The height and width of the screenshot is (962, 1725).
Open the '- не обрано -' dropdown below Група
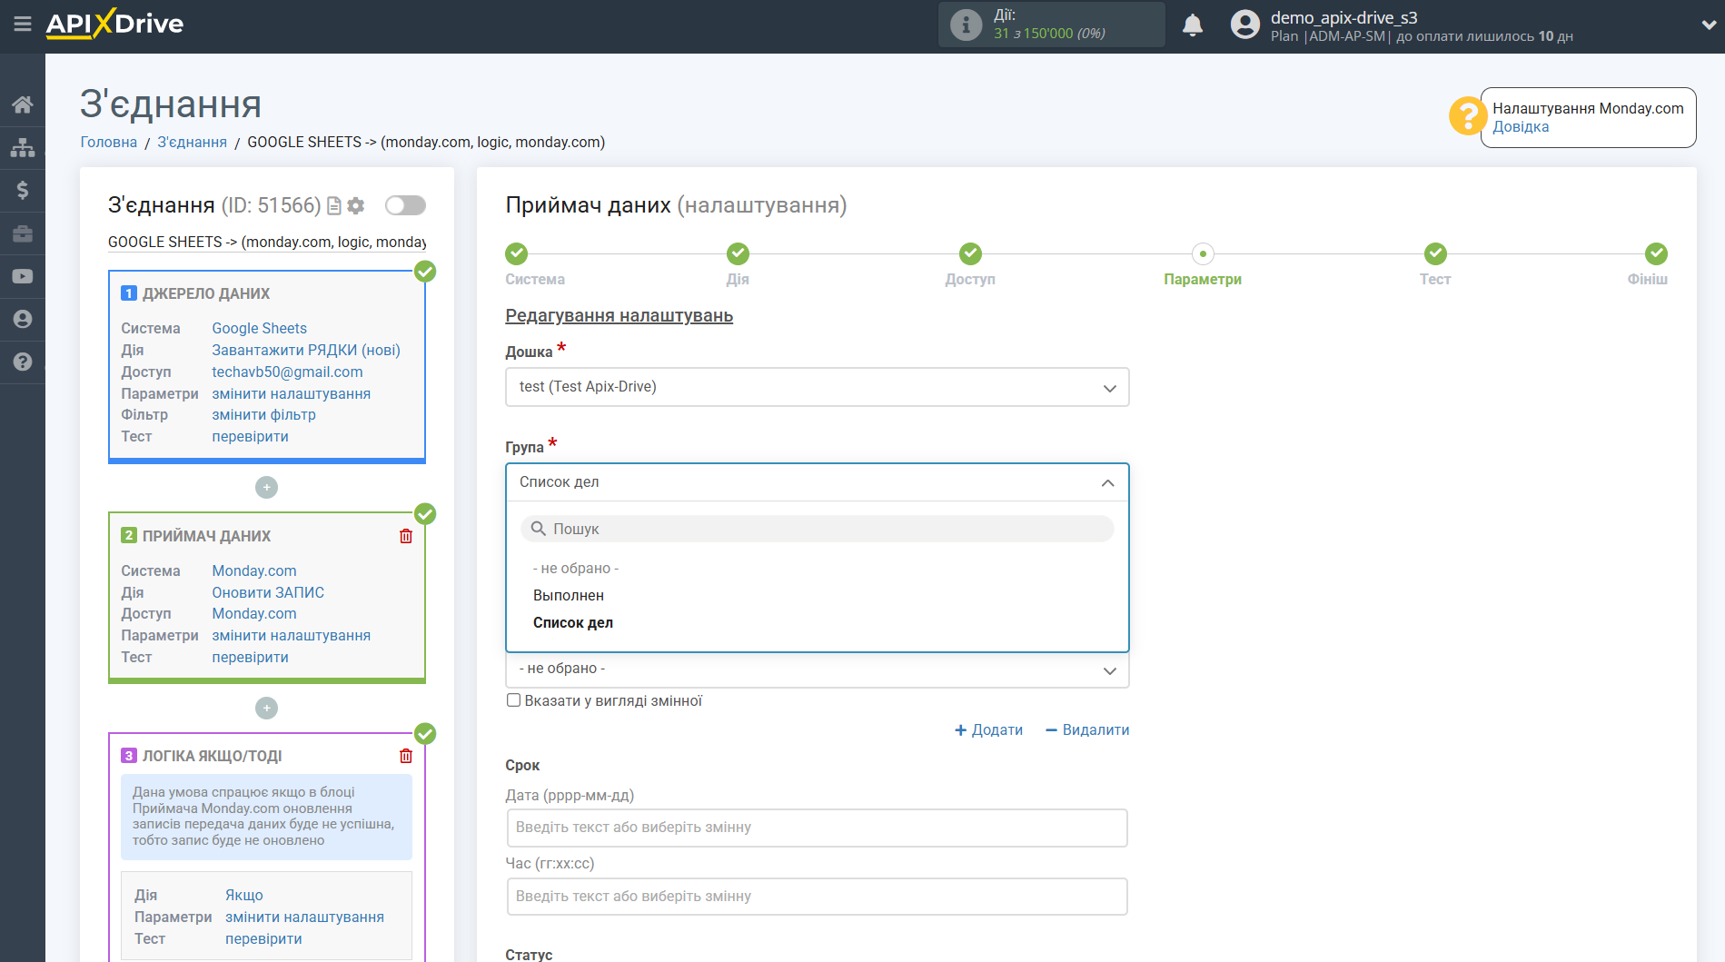click(817, 670)
